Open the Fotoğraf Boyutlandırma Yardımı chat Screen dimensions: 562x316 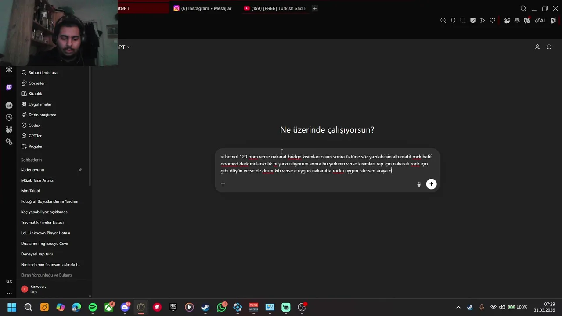pos(54,201)
